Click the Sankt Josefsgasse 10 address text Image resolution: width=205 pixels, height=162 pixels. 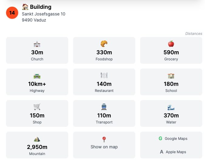(44, 14)
